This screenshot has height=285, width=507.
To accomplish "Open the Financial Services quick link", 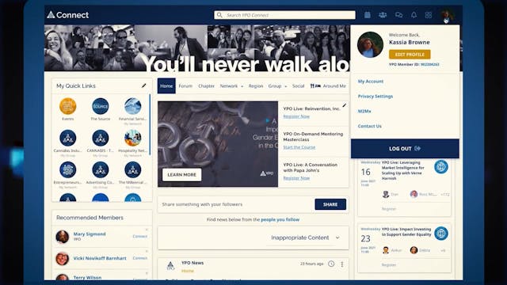I will point(132,106).
